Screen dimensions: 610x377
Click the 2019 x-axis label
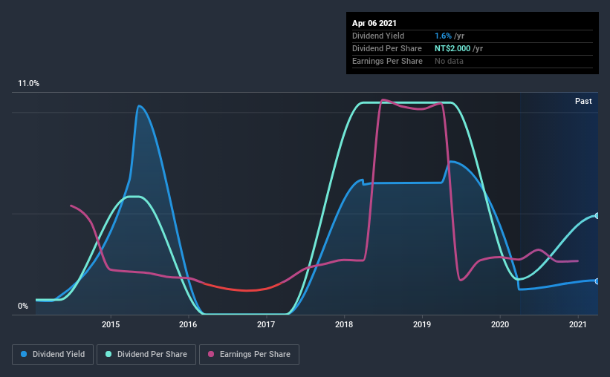click(x=422, y=324)
